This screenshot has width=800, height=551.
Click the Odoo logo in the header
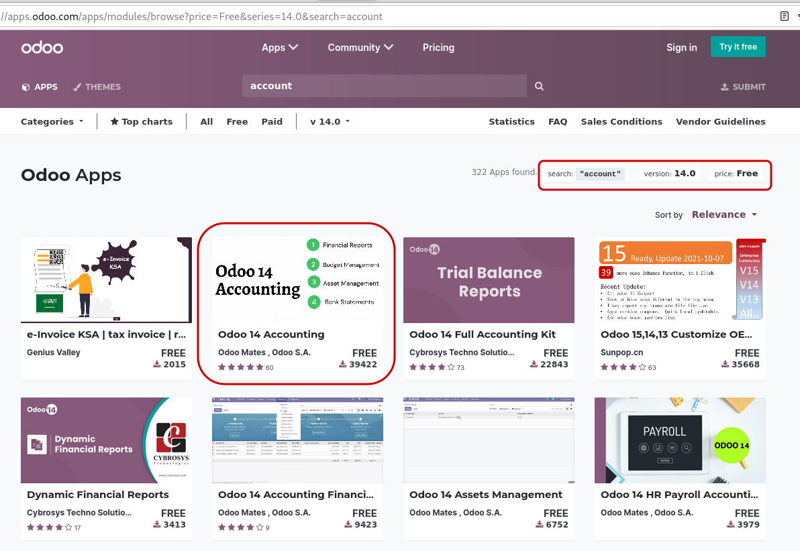42,47
